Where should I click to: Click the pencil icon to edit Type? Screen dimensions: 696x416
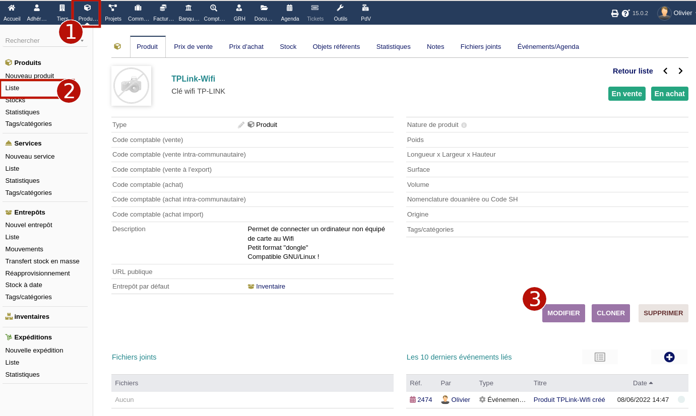[x=241, y=125]
